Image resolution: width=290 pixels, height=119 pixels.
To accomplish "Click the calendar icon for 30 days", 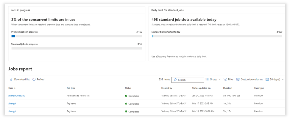I will coord(267,80).
